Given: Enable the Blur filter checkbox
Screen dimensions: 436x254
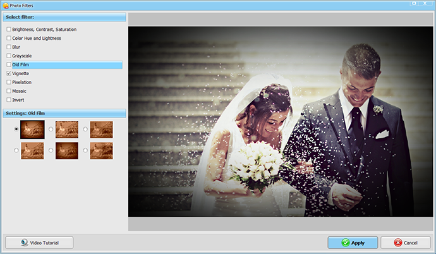Looking at the screenshot, I should [x=9, y=47].
